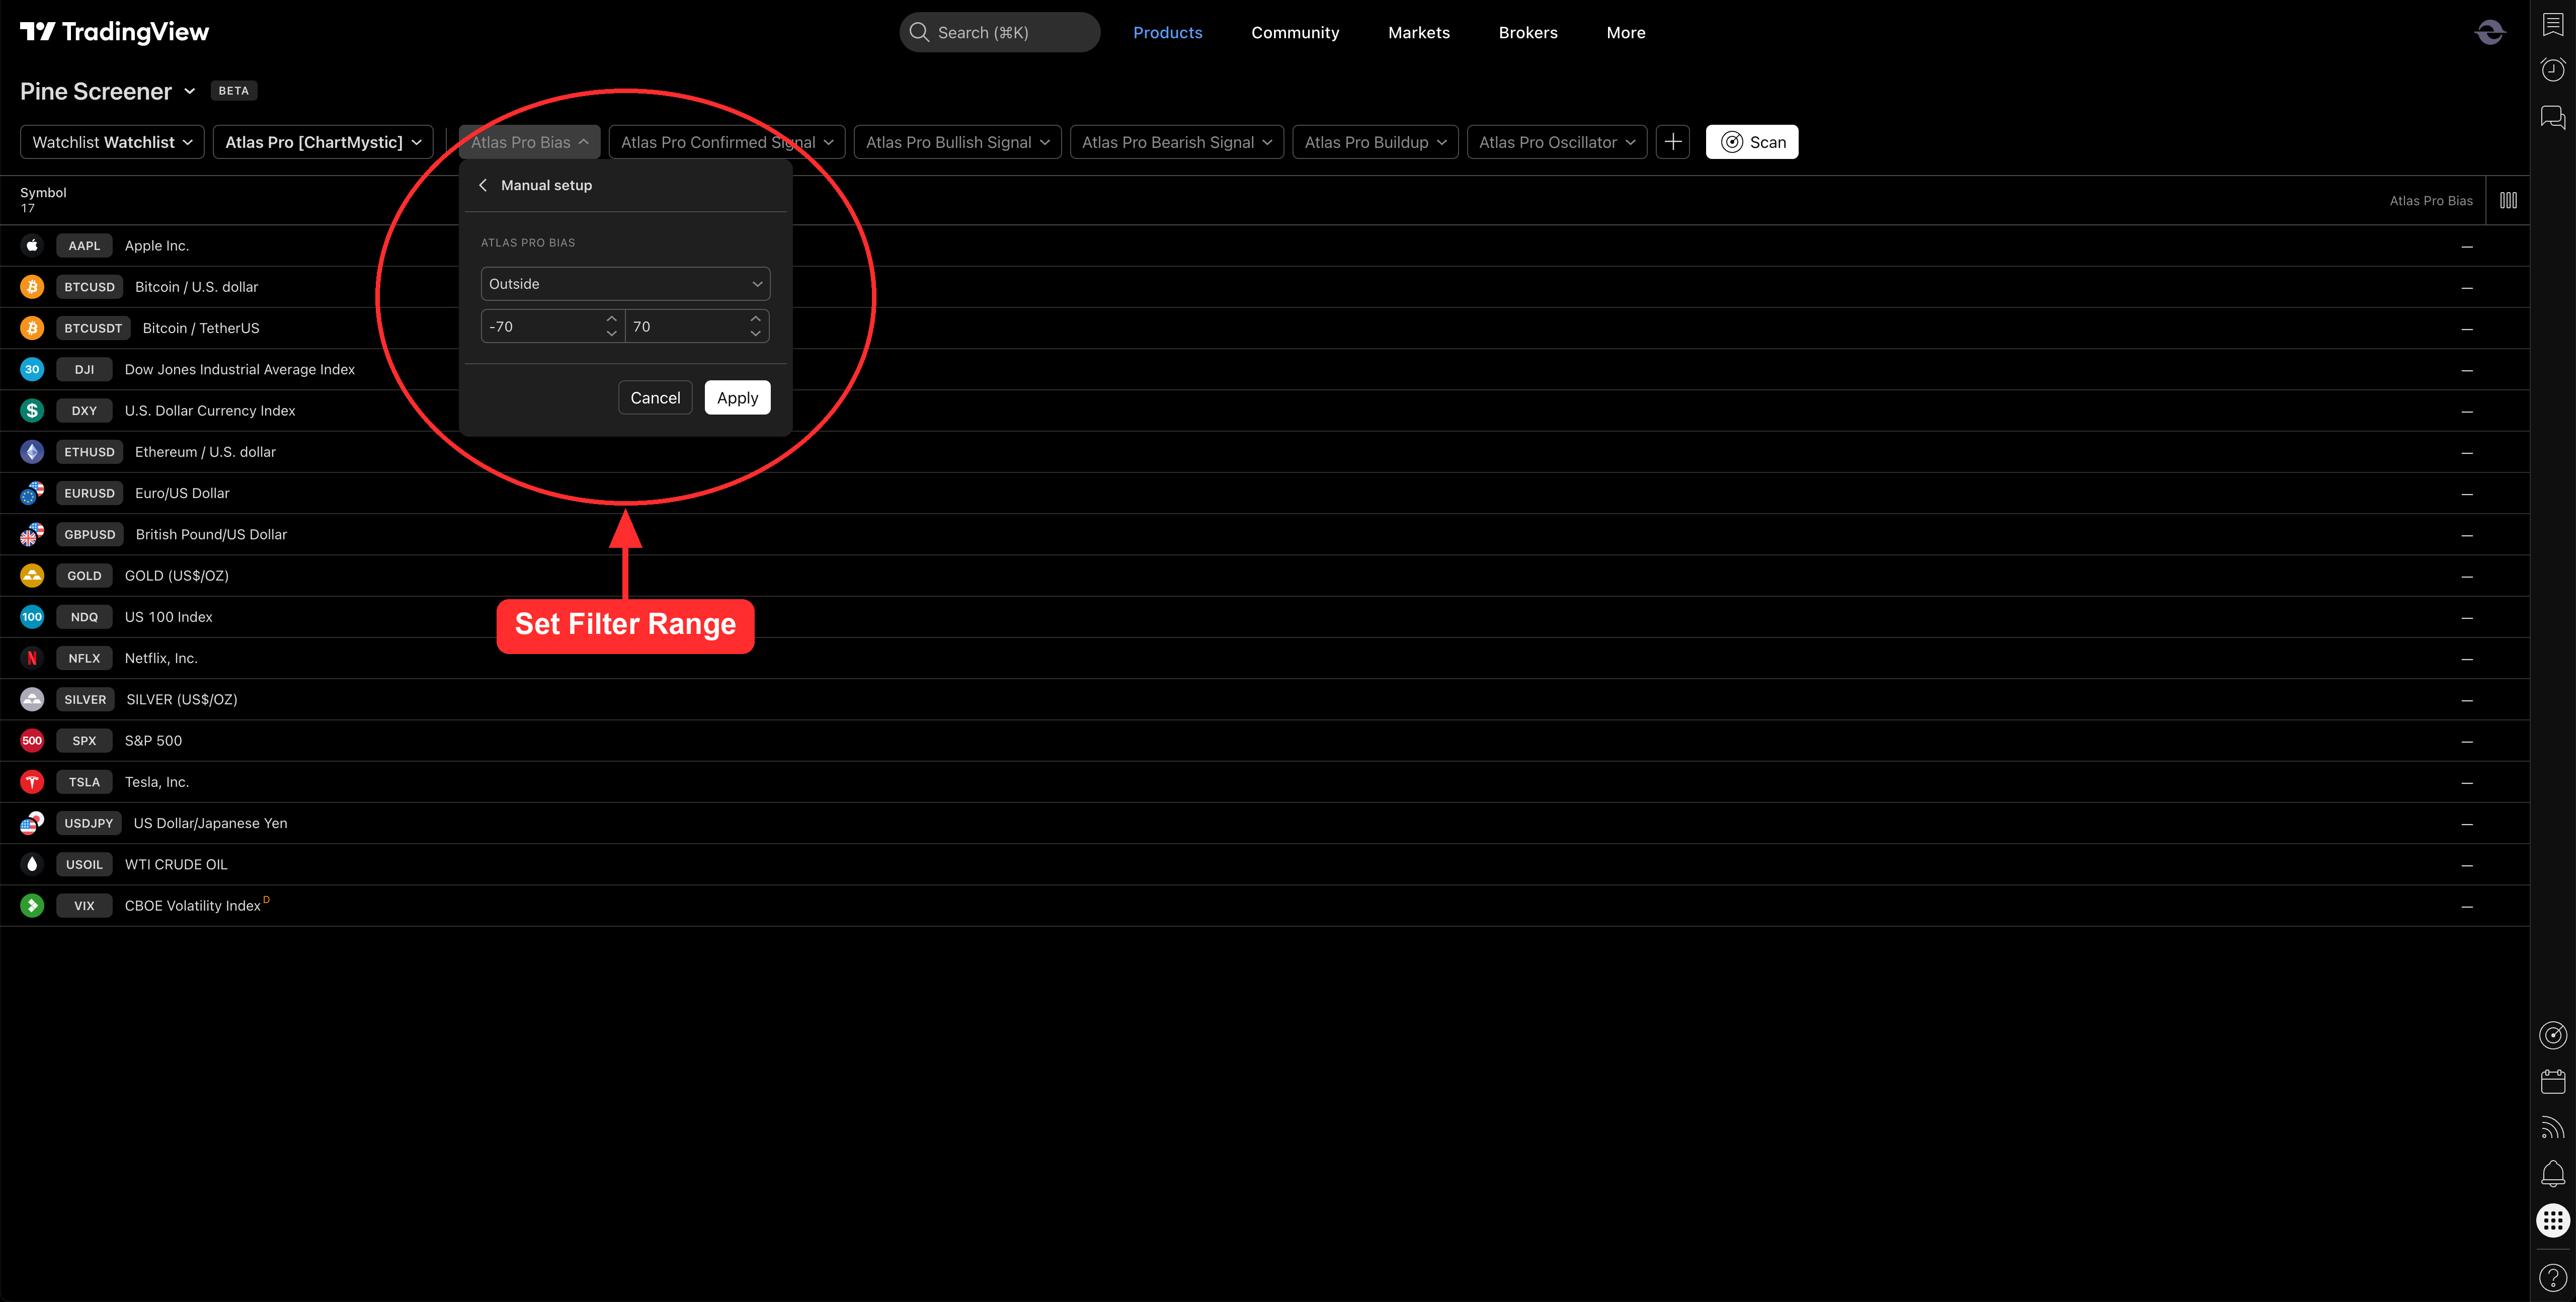Open the Atlas Pro Confirmed Signal filter

(727, 142)
